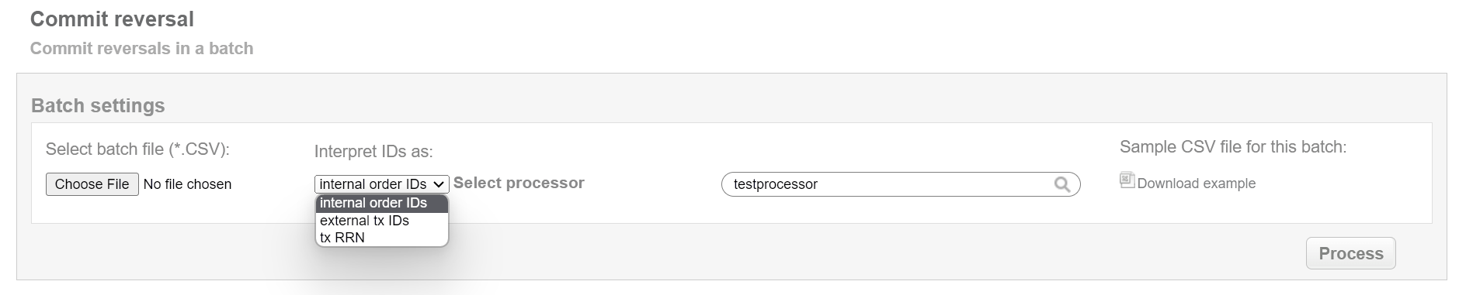Viewport: 1459px width, 295px height.
Task: Click the Choose File button
Action: tap(92, 184)
